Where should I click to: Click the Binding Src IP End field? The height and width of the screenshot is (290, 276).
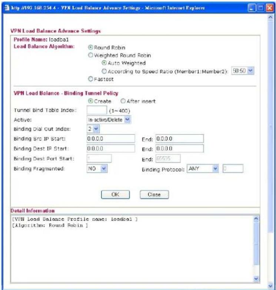point(180,138)
